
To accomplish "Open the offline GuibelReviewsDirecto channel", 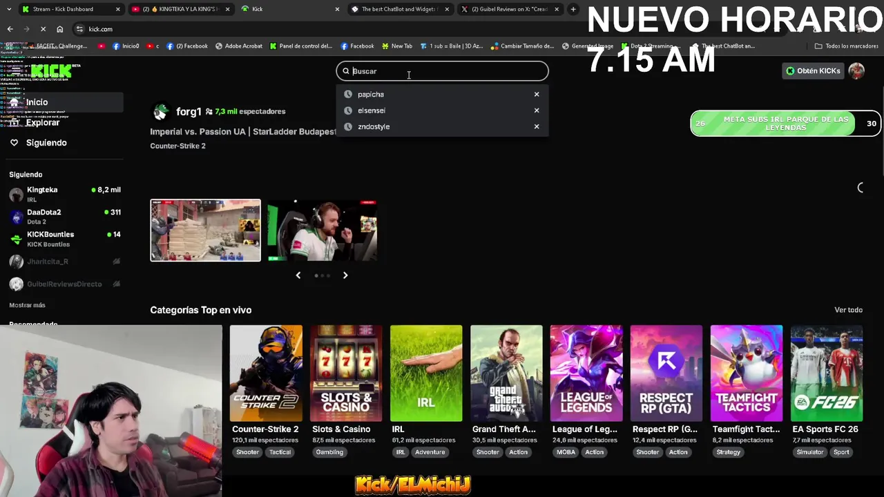I will 64,284.
